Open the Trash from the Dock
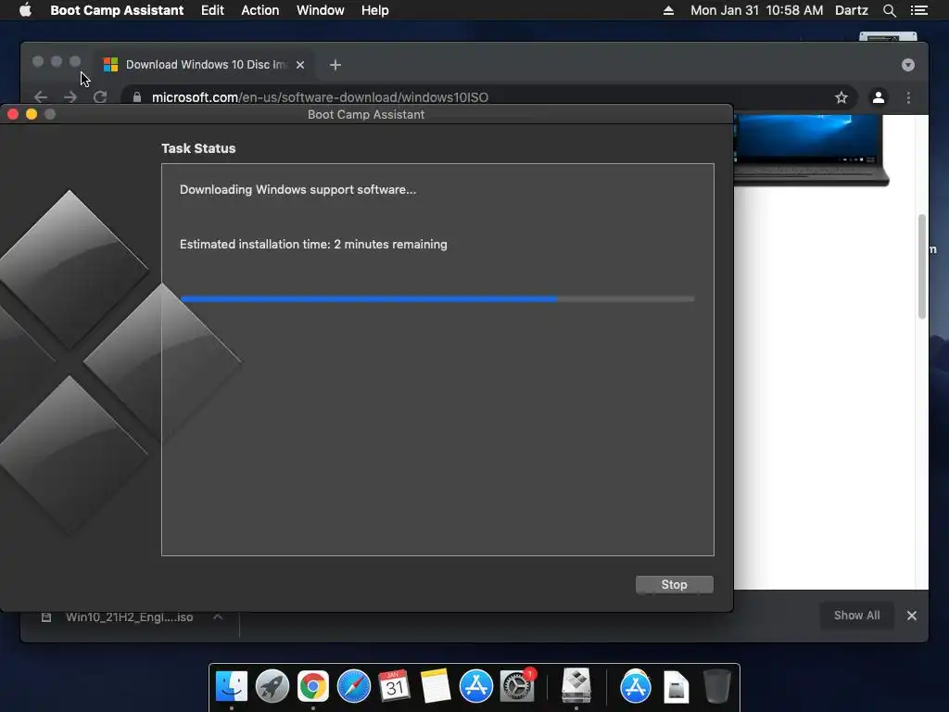 [716, 686]
